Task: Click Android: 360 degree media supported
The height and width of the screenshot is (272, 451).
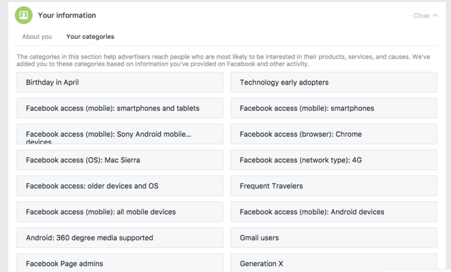Action: [x=120, y=238]
